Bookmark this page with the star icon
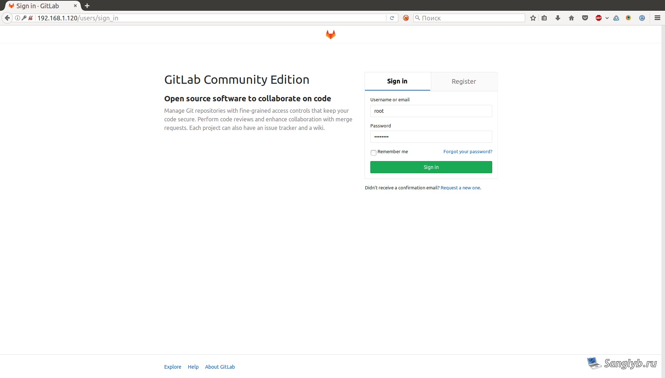Viewport: 665px width, 378px height. 533,18
